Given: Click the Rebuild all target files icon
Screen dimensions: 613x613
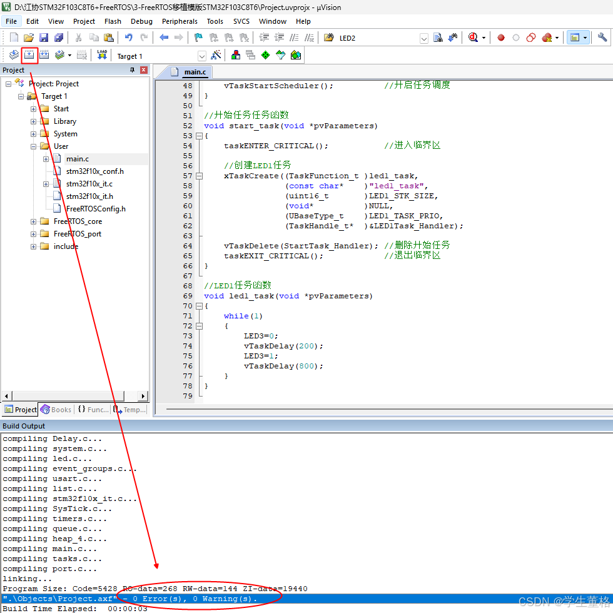Looking at the screenshot, I should click(x=44, y=55).
